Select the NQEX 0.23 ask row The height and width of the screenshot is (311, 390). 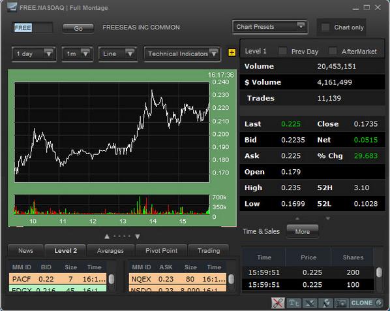point(177,279)
